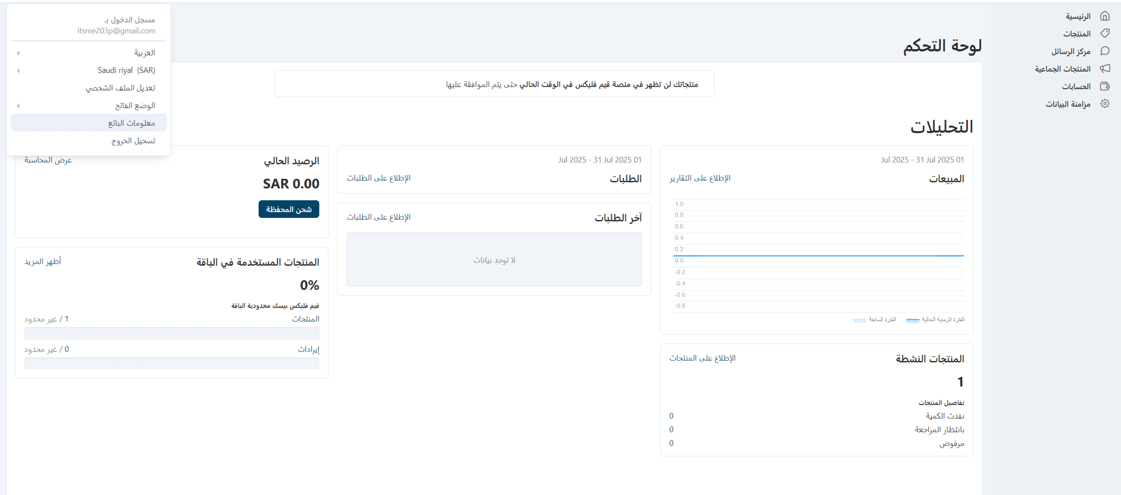
Task: Click the home icon in sidebar
Action: (1104, 16)
